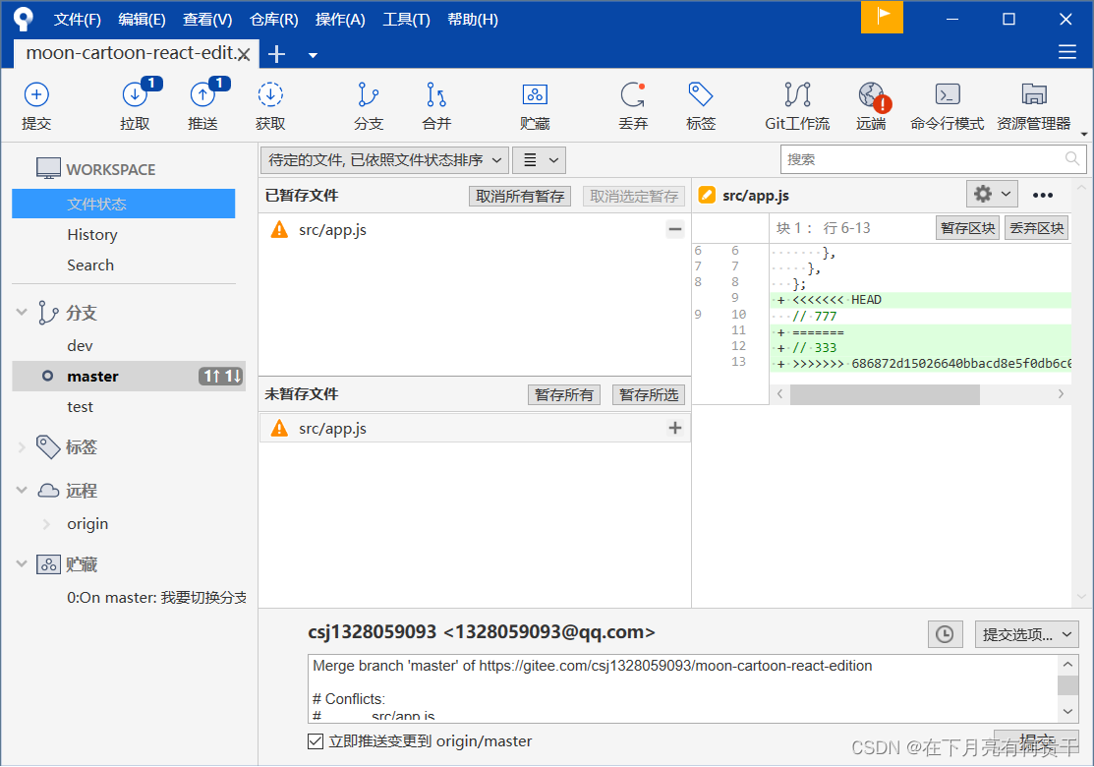
Task: Select stash '0:On master: 我要切换分支'
Action: pos(157,598)
